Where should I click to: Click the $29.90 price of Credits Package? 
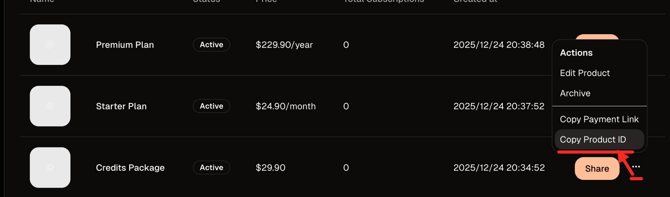pyautogui.click(x=270, y=167)
